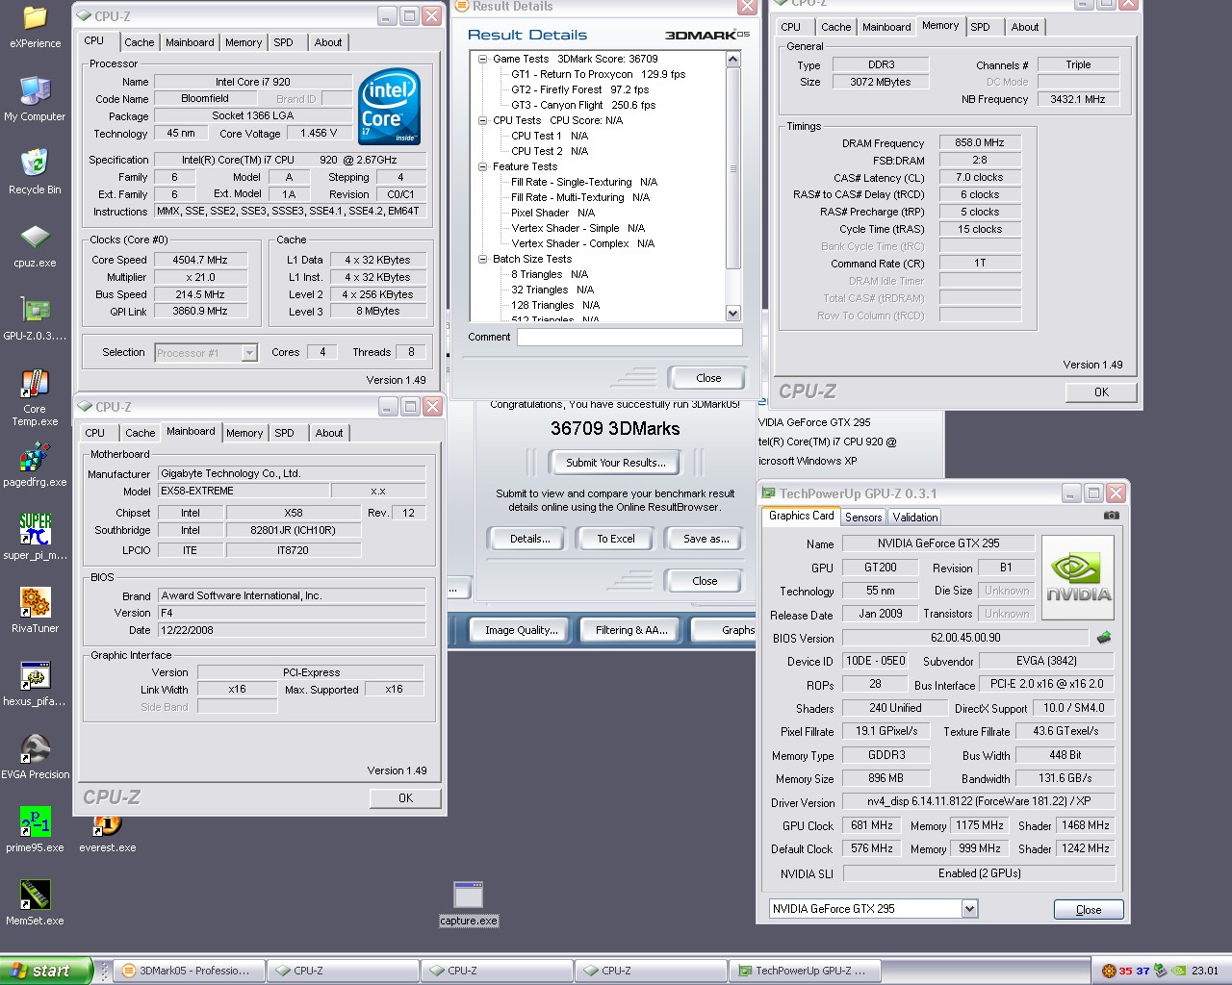Open My Computer desktop icon
The height and width of the screenshot is (985, 1232).
point(35,91)
